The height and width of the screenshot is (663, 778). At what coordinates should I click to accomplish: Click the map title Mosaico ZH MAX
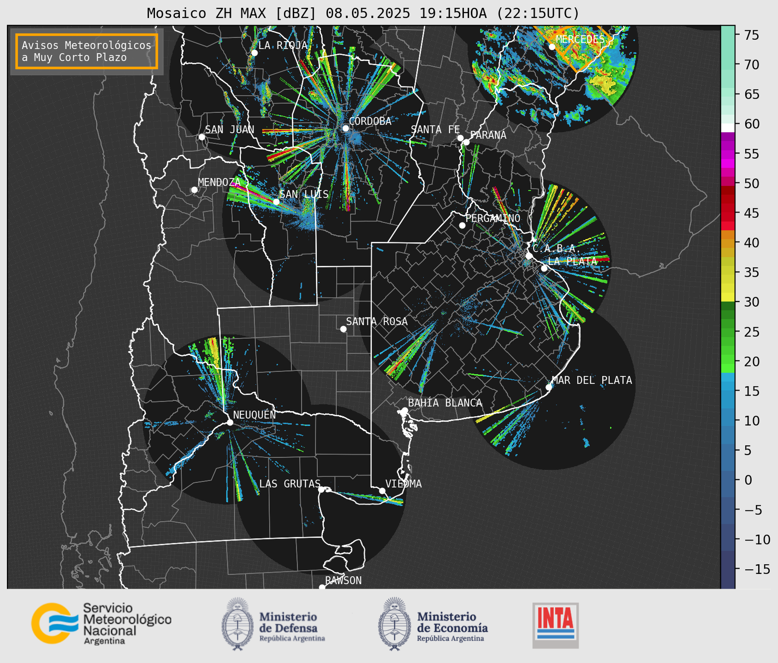point(363,13)
